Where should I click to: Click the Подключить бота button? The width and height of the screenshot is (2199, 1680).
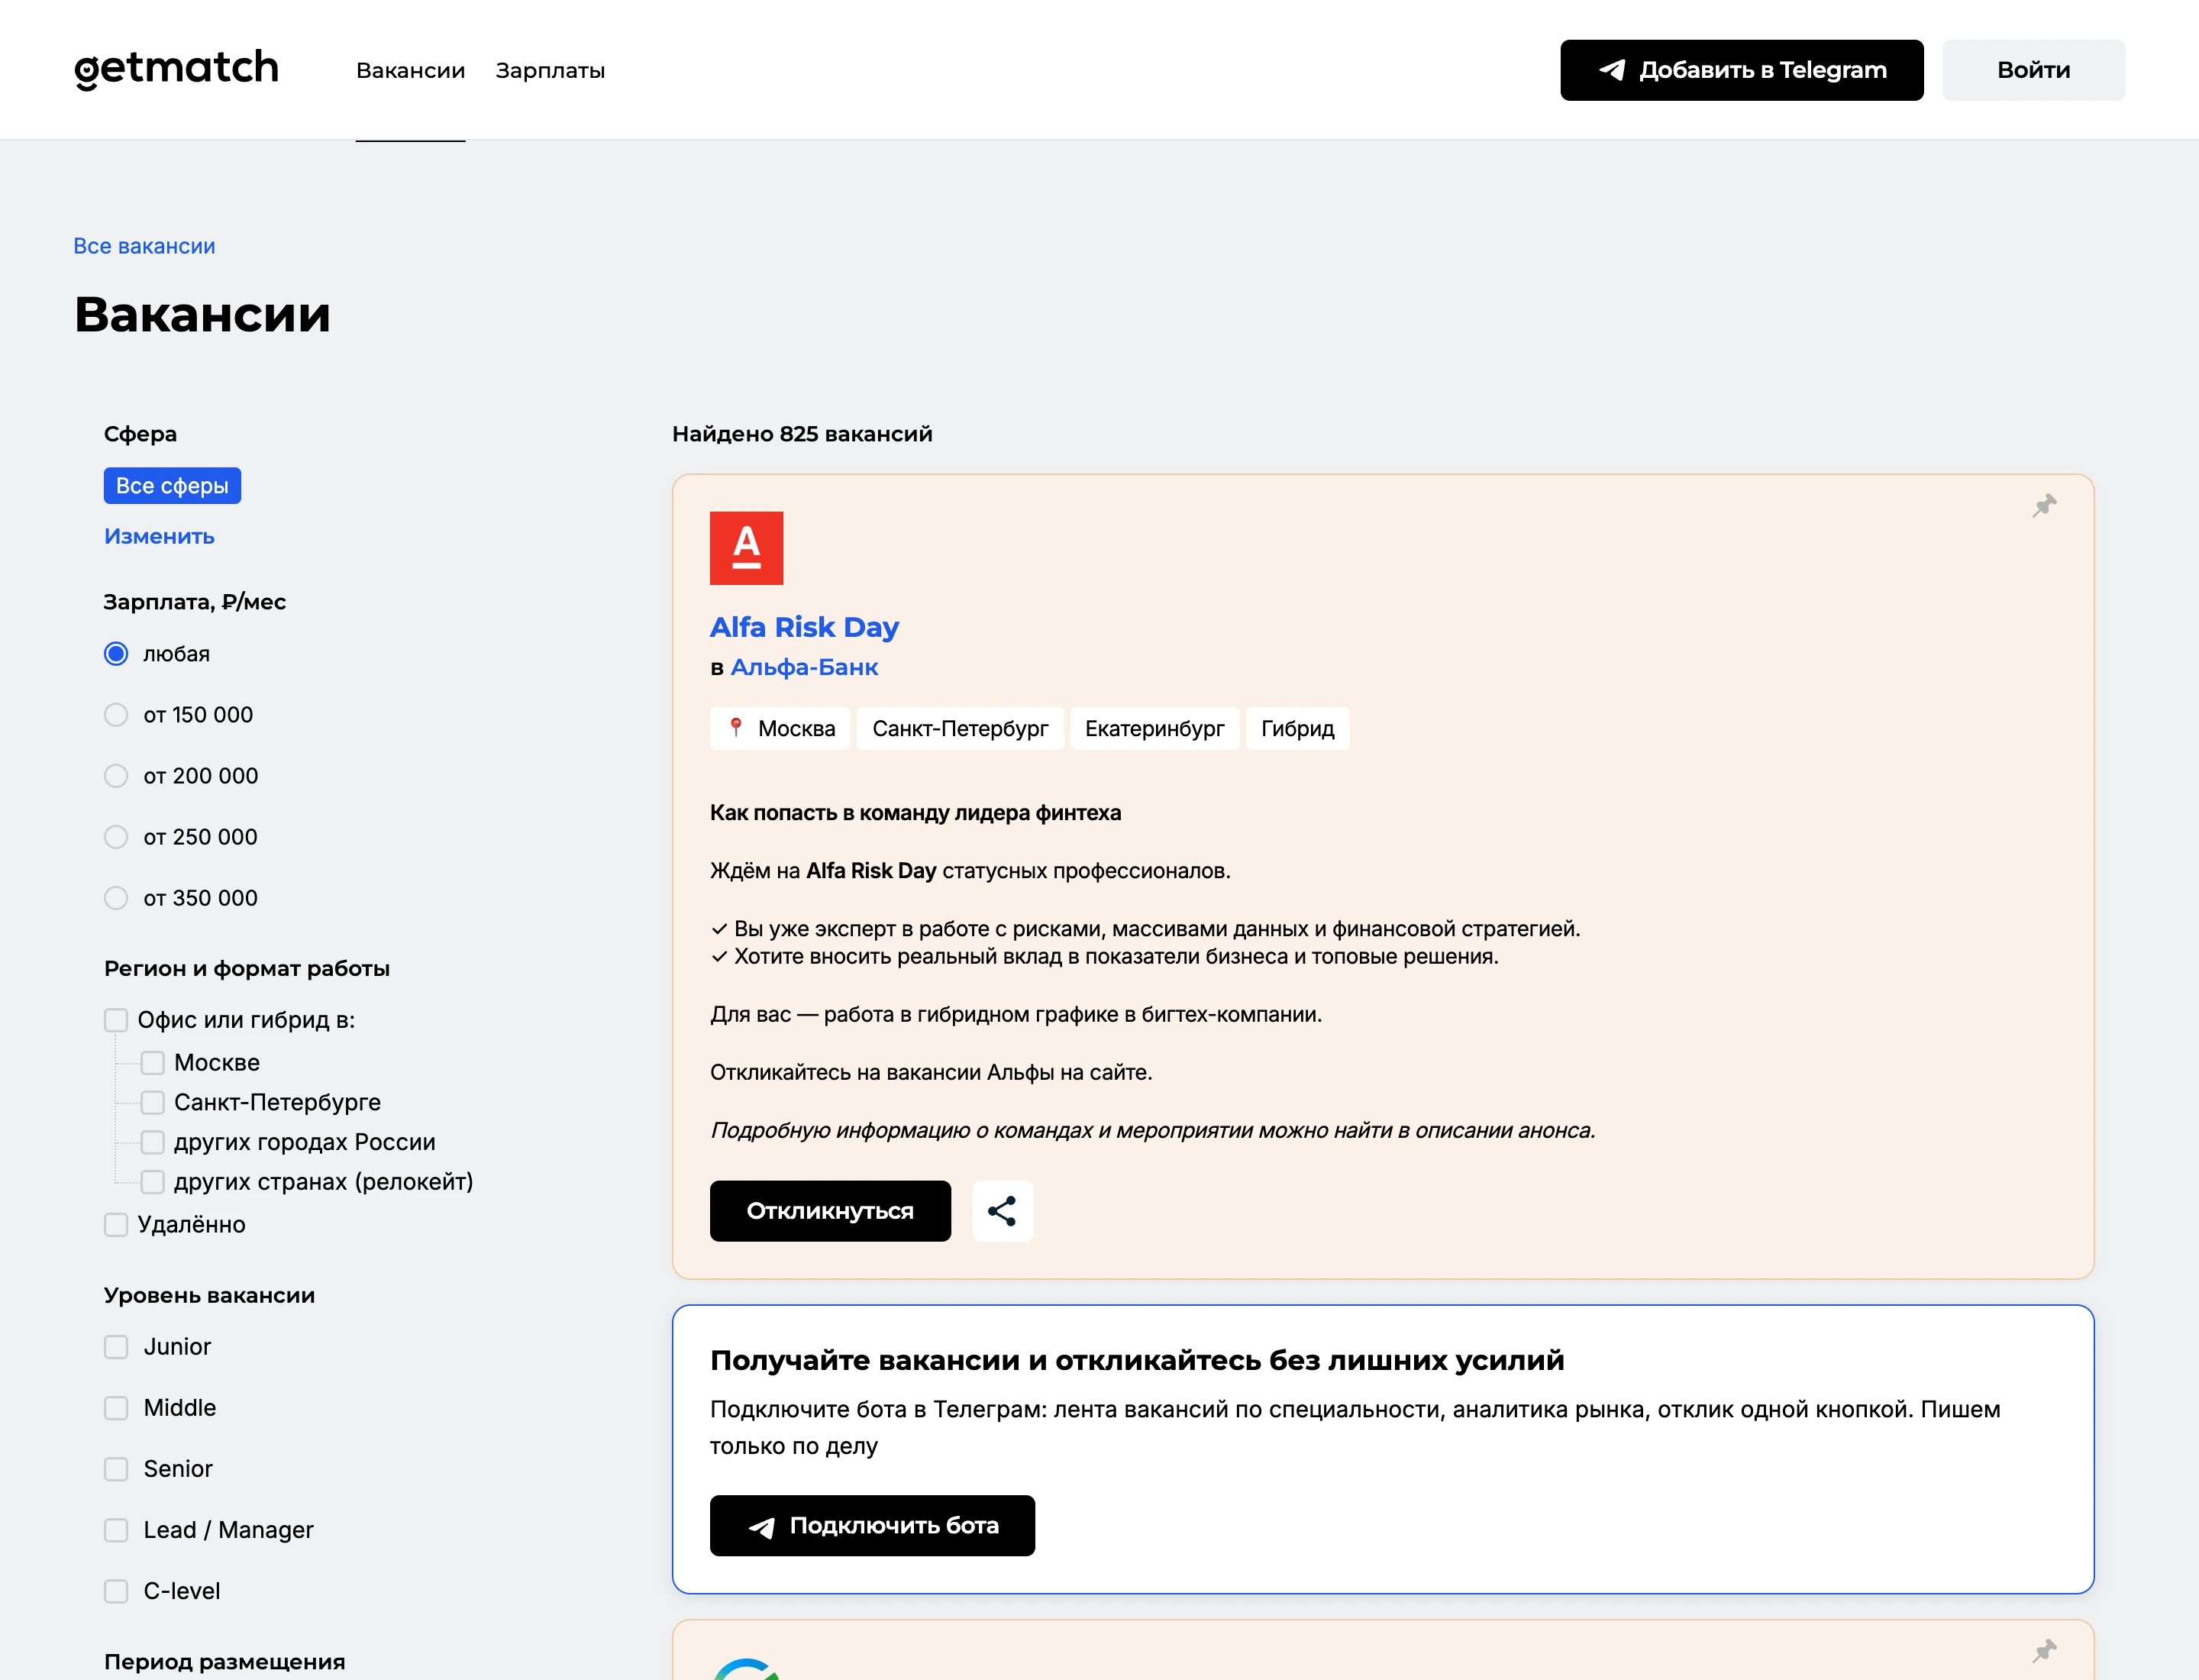tap(872, 1526)
